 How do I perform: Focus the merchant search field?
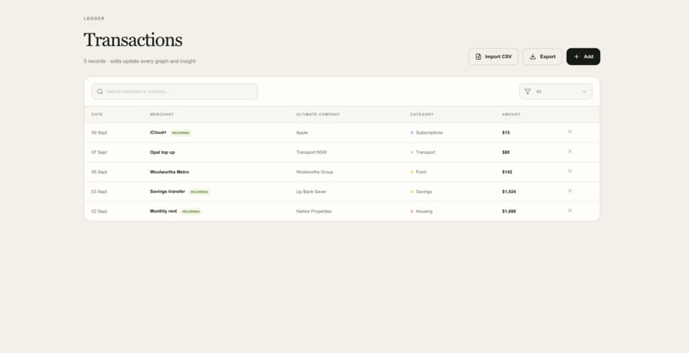tap(174, 91)
